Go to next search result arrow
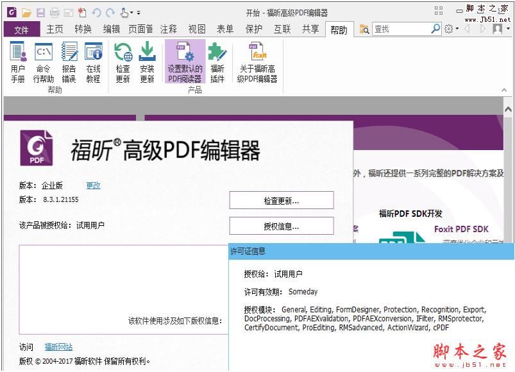The height and width of the screenshot is (372, 515). (x=482, y=29)
